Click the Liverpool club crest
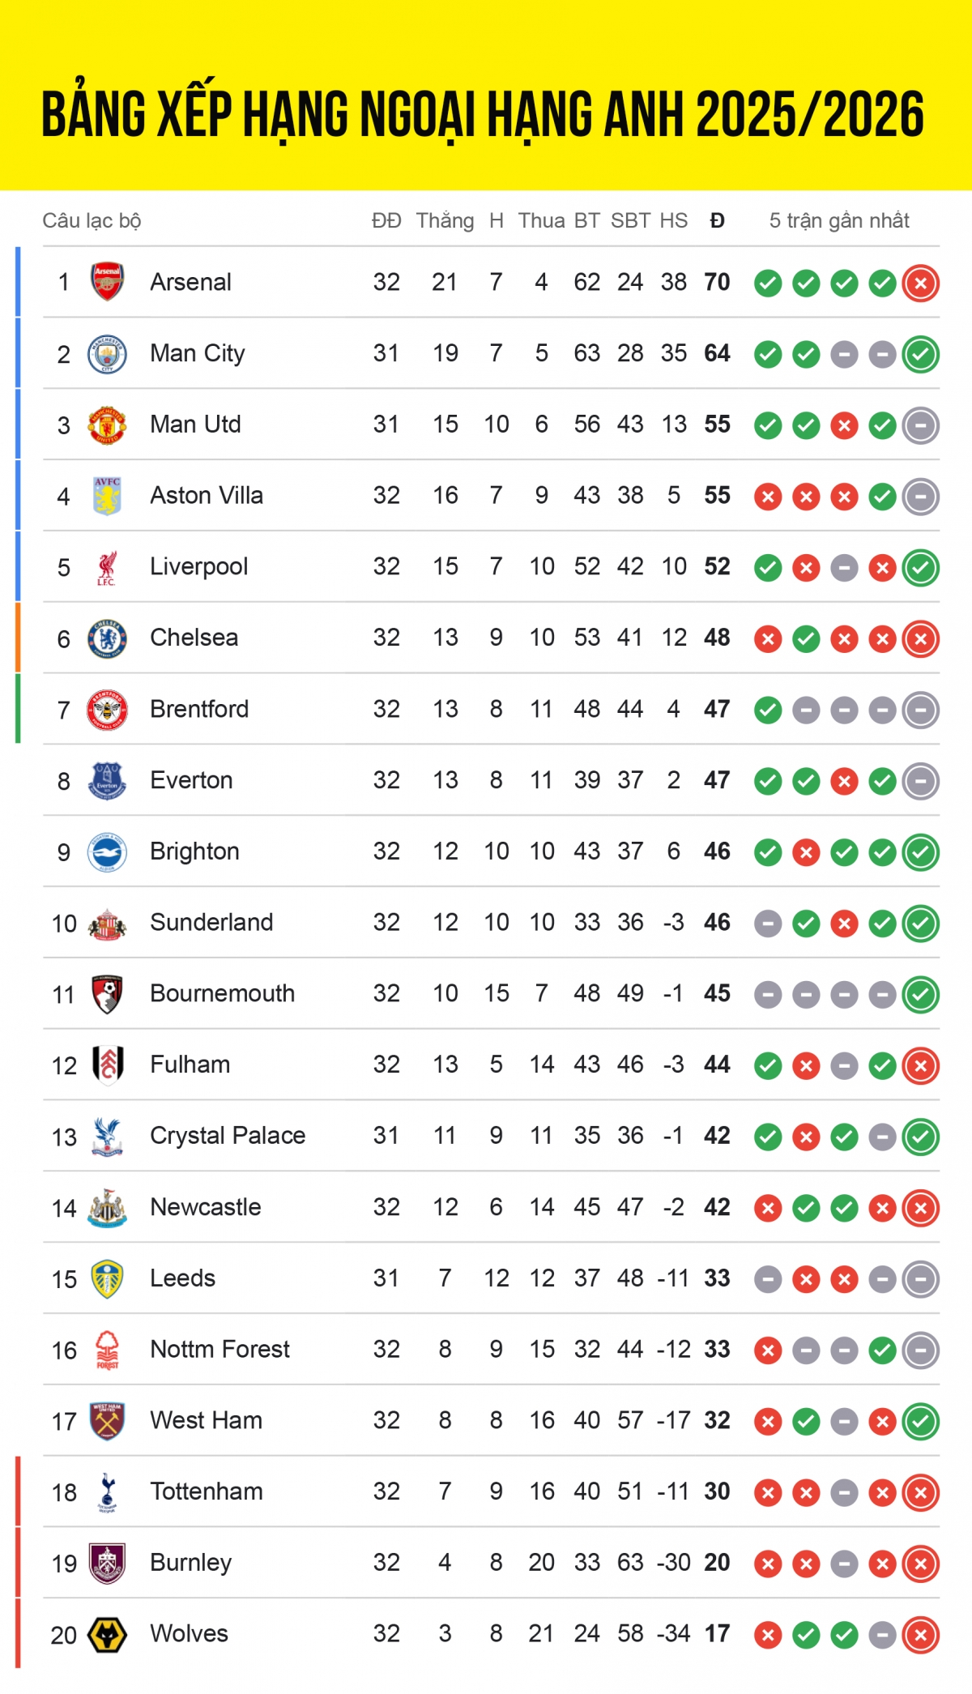 (x=107, y=567)
